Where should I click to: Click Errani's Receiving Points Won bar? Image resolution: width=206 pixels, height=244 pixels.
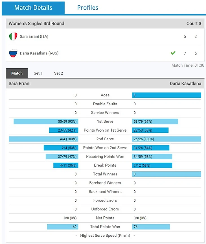(x=62, y=156)
